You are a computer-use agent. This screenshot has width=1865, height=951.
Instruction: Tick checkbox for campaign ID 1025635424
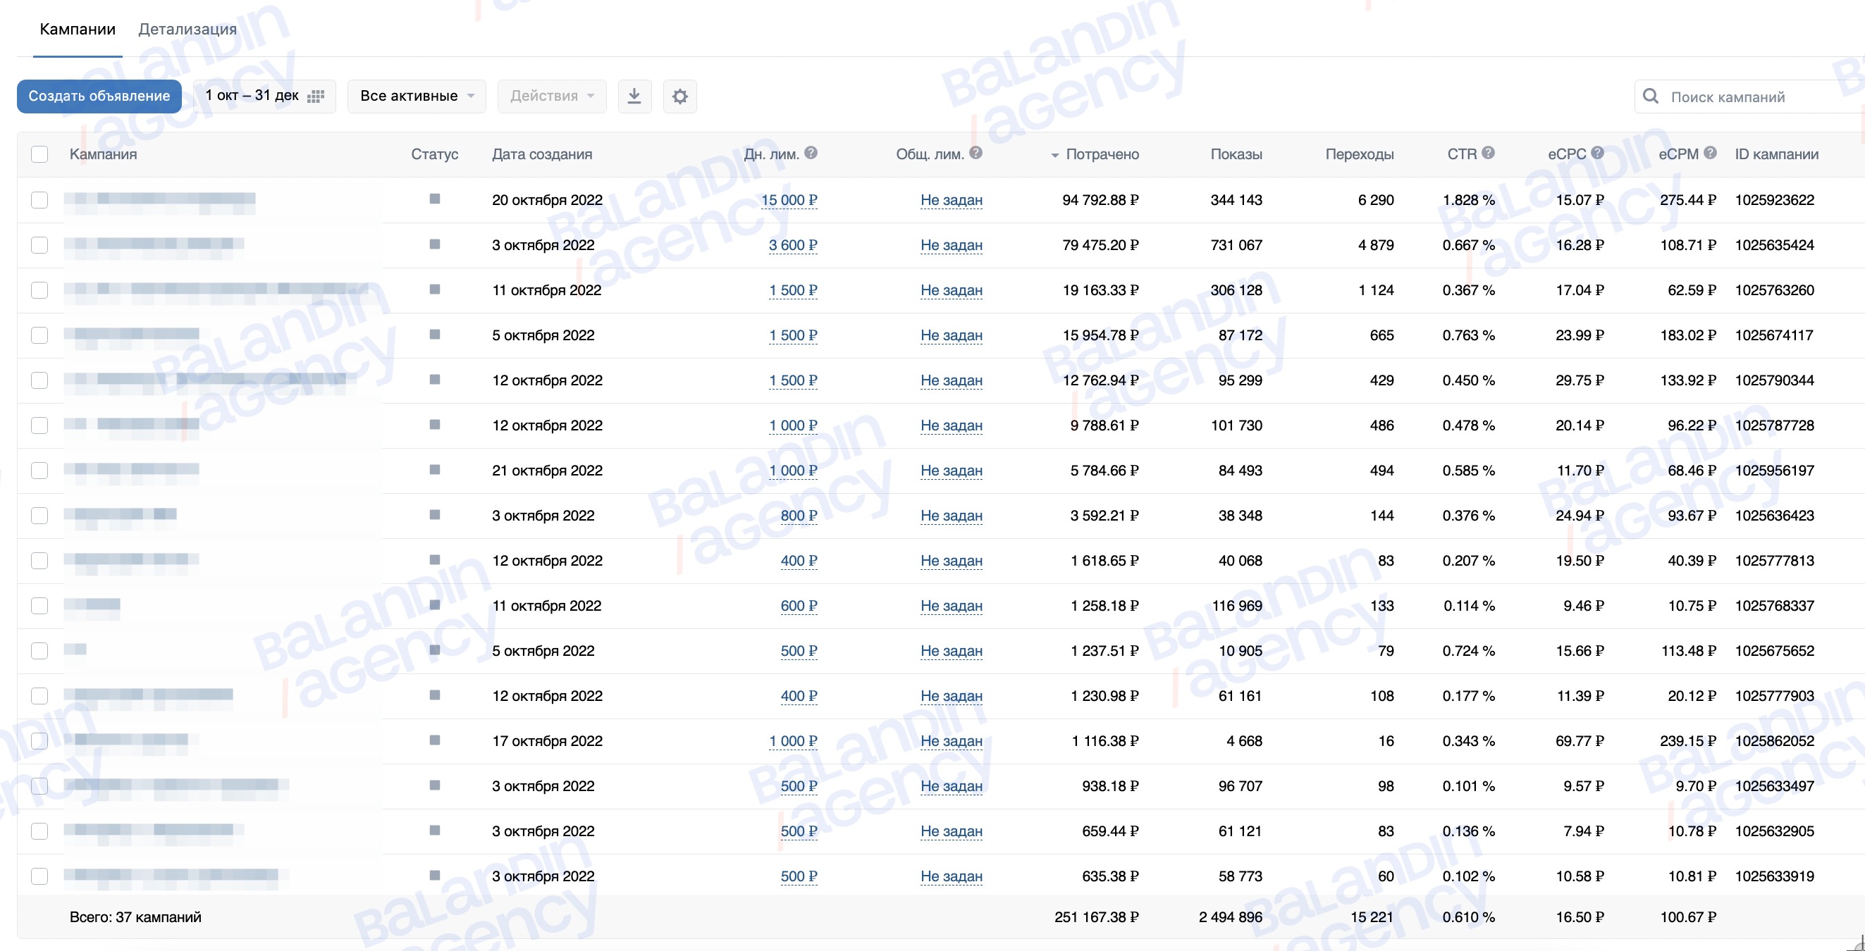[39, 244]
